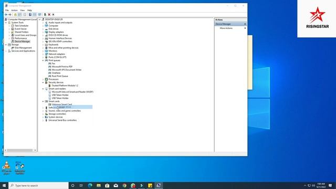This screenshot has width=336, height=189.
Task: Collapse the System Tools node
Action: [6, 23]
